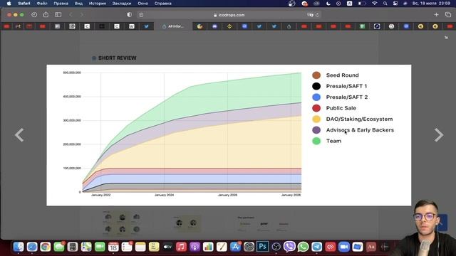
Task: Select the 'All infor...' tab
Action: coord(173,26)
